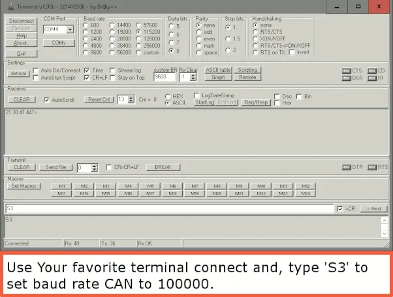Click the Req/Resp button
The height and width of the screenshot is (297, 393).
(256, 102)
